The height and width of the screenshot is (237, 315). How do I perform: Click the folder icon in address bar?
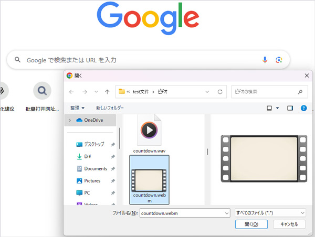122,92
